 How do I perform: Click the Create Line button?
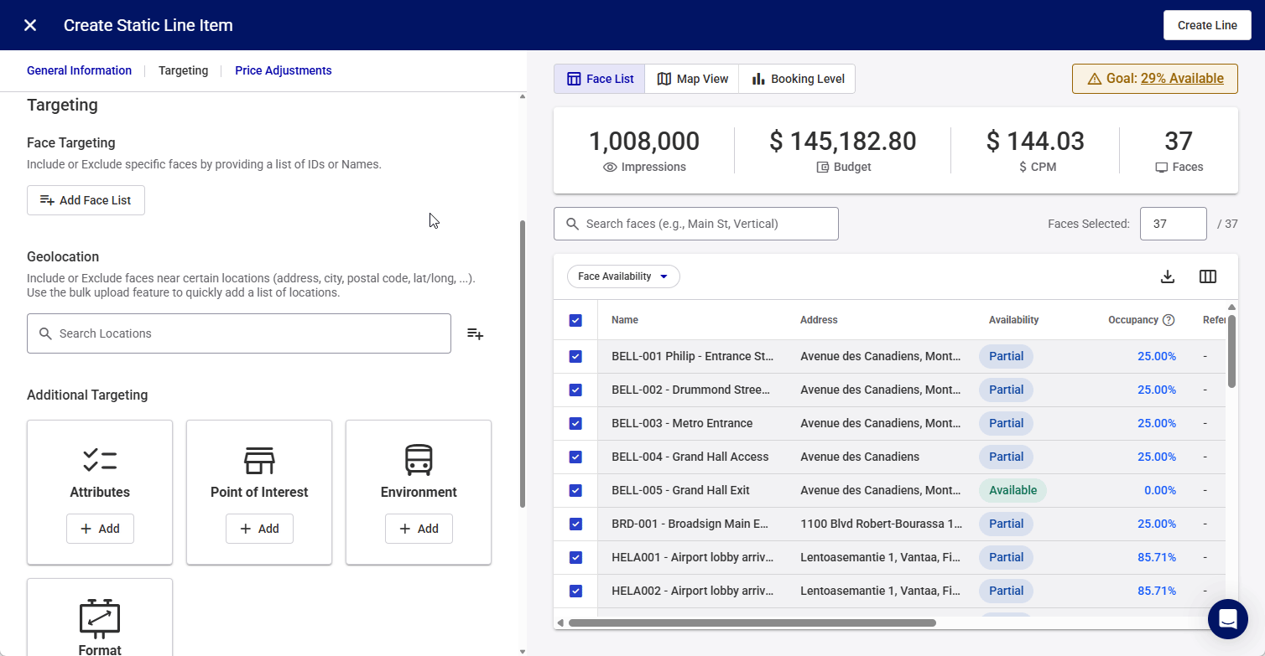1207,25
